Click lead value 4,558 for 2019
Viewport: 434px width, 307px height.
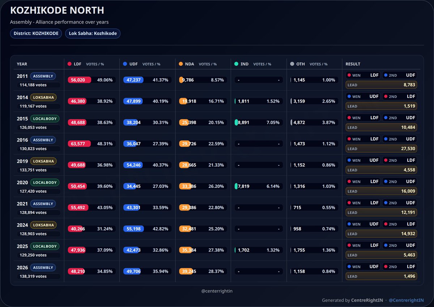tap(409, 170)
